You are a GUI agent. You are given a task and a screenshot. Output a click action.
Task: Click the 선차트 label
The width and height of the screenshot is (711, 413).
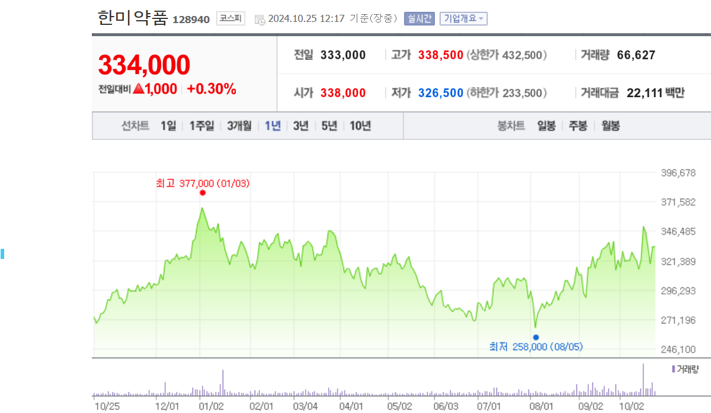135,126
